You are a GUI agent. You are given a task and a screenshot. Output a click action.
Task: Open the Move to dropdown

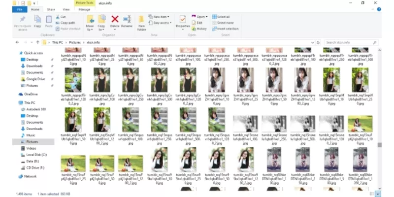pos(90,28)
